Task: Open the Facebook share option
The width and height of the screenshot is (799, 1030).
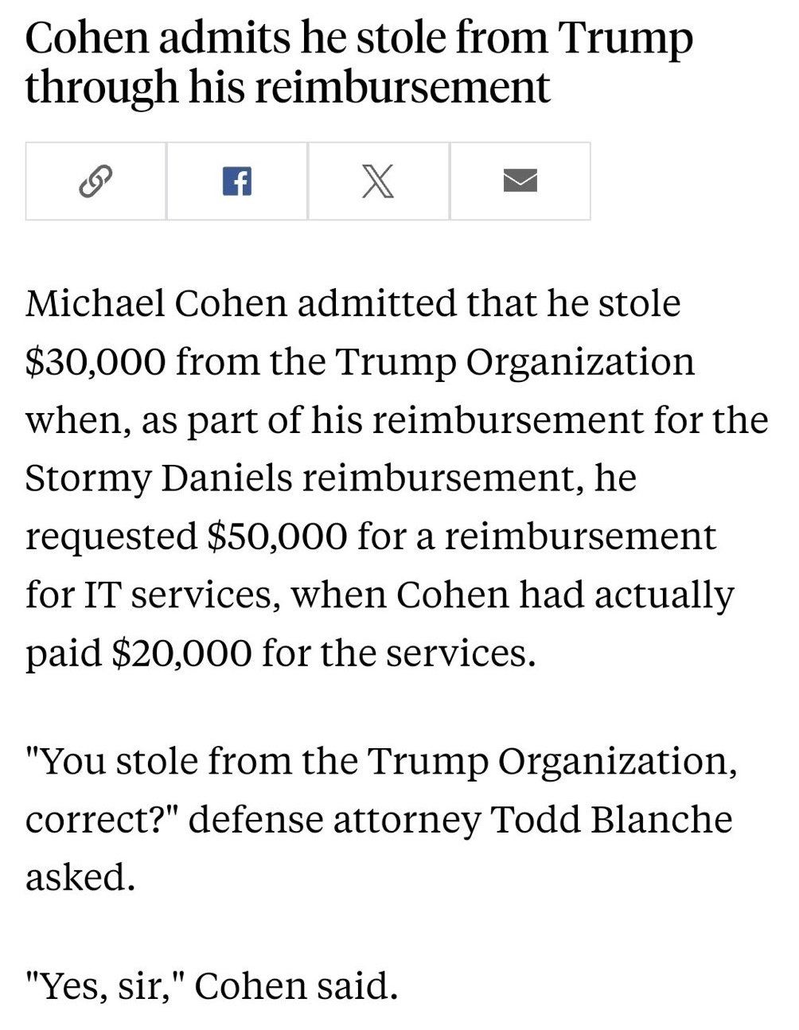Action: (x=236, y=181)
